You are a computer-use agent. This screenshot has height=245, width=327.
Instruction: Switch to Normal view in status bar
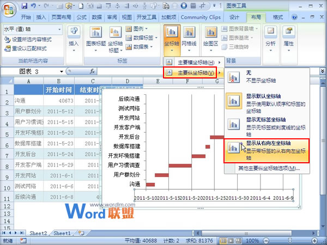223,241
